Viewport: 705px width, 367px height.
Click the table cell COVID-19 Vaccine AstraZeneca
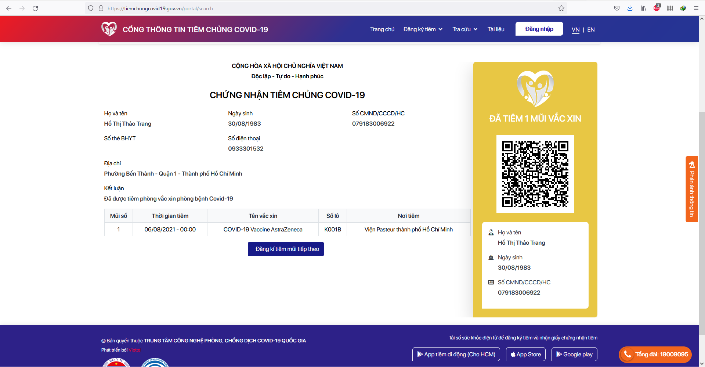coord(263,230)
